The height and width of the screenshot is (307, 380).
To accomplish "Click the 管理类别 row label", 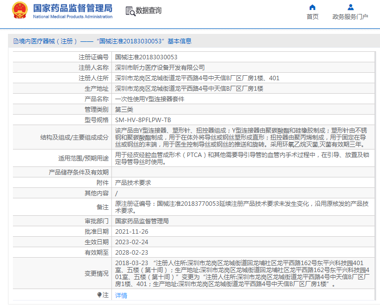I will 96,110.
